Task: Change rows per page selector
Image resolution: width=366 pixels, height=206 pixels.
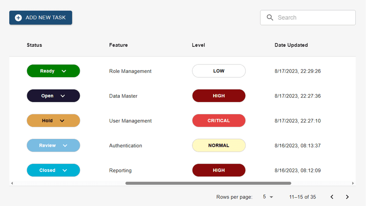Action: click(x=268, y=197)
